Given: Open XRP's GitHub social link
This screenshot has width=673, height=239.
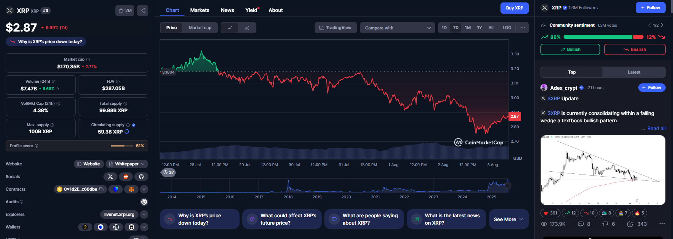Looking at the screenshot, I should [x=141, y=177].
